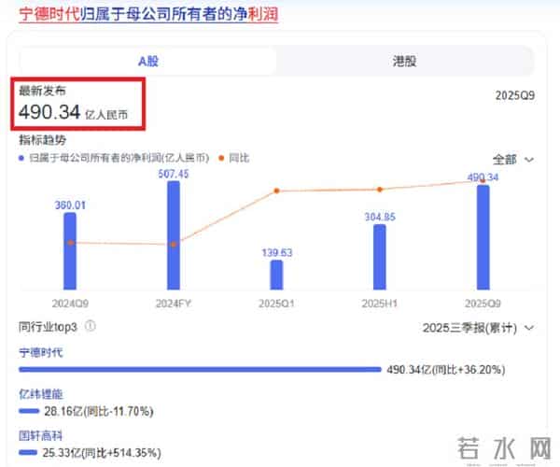560x467 pixels.
Task: Click the info icon next to 同行业top3
Action: (90, 326)
